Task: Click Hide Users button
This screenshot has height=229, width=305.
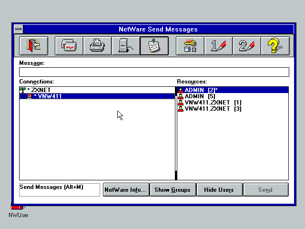Action: tap(219, 190)
